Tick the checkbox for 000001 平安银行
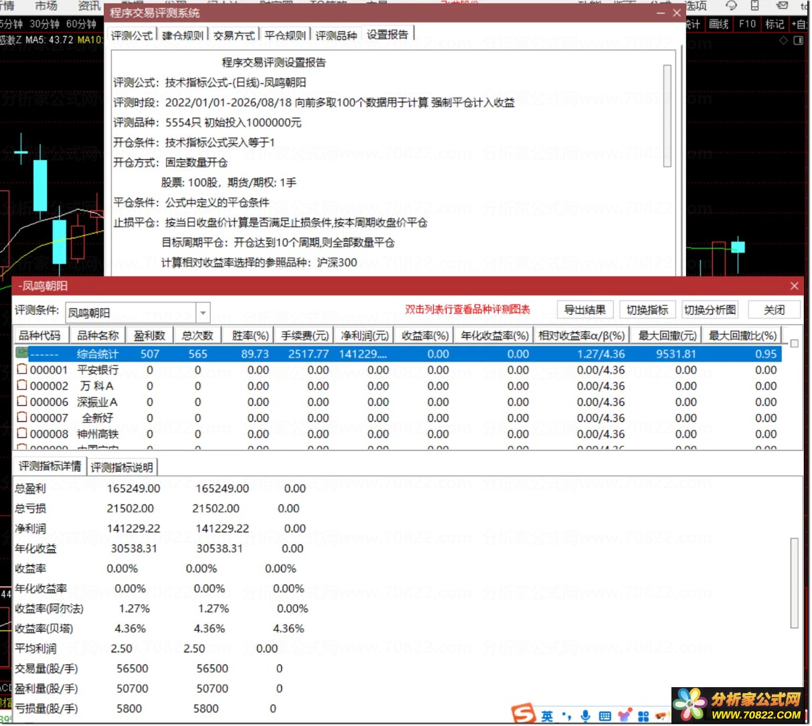Image resolution: width=812 pixels, height=726 pixels. 21,369
